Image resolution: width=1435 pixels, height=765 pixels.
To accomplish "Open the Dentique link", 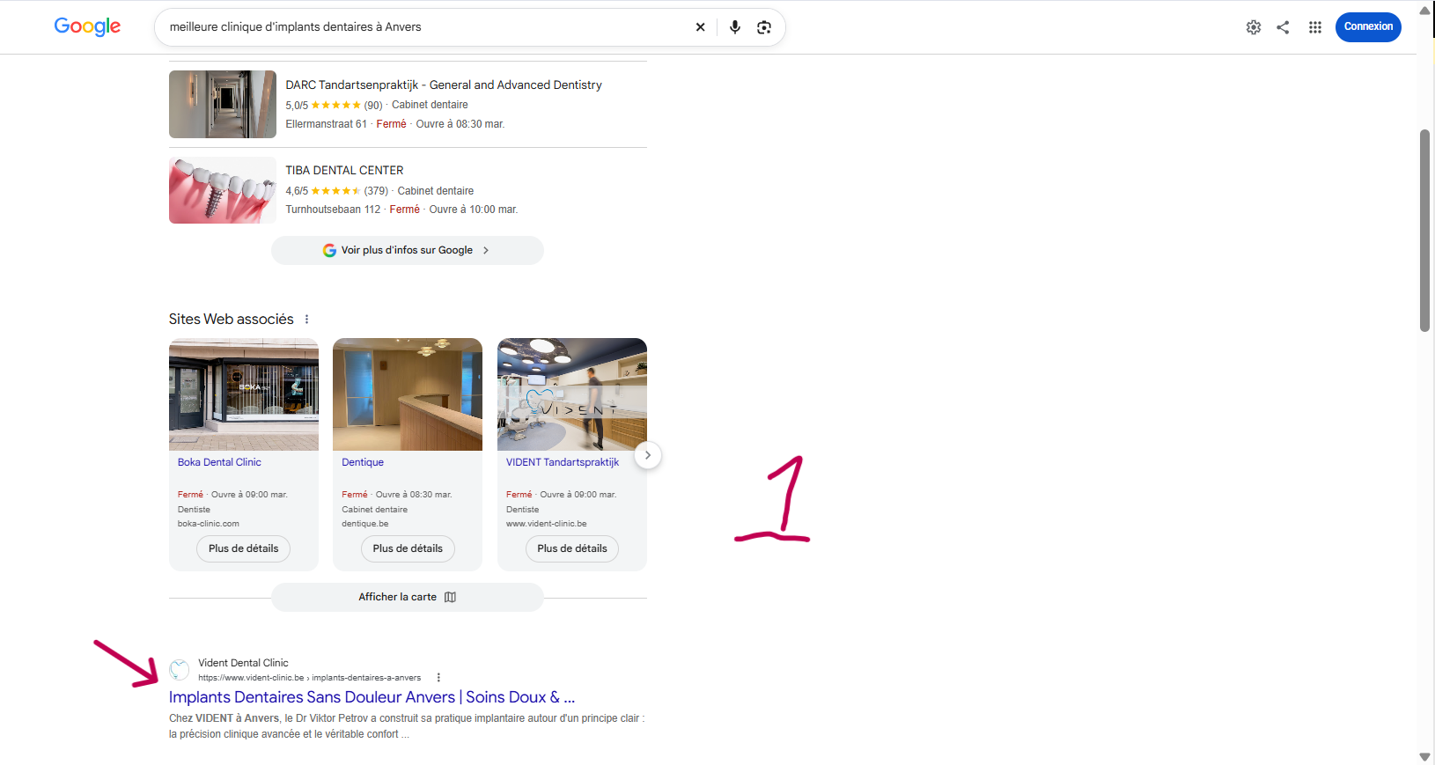I will pyautogui.click(x=363, y=462).
